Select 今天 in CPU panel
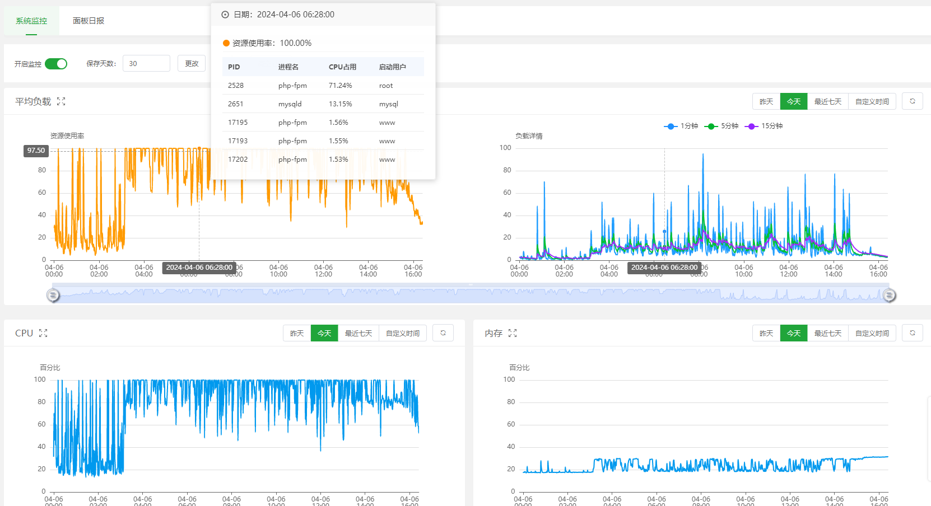931x506 pixels. tap(324, 333)
